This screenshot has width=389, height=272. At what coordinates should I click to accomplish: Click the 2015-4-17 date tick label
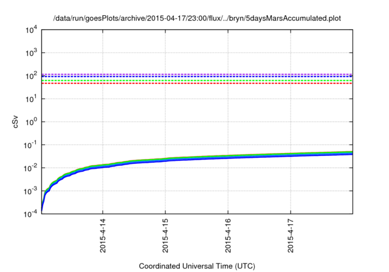pos(291,236)
